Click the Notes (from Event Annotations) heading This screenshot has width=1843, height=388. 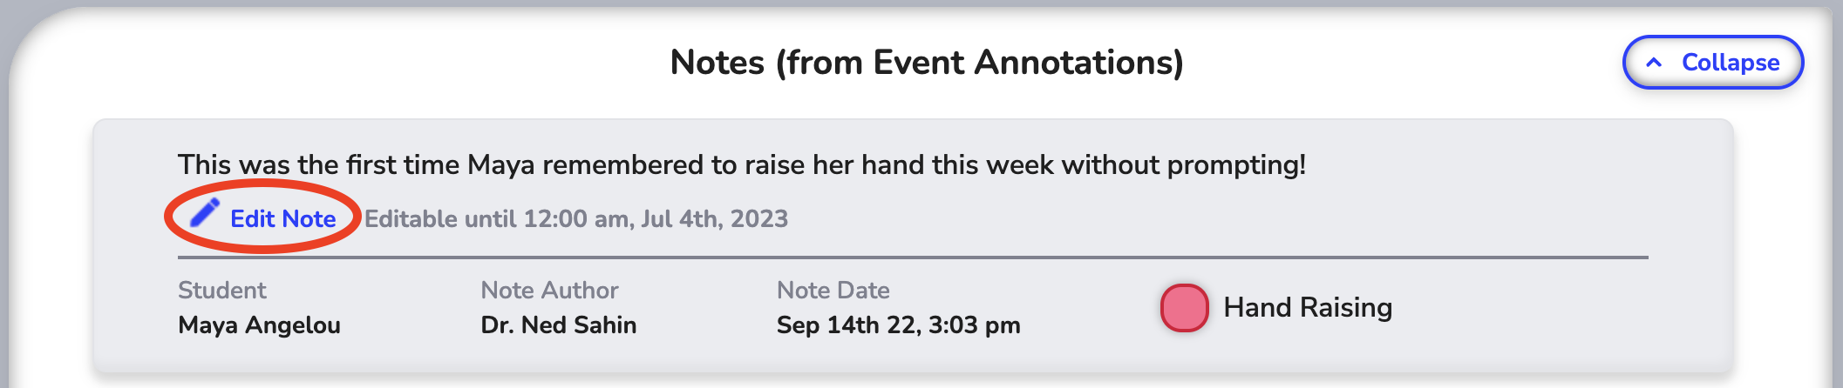[x=927, y=63]
